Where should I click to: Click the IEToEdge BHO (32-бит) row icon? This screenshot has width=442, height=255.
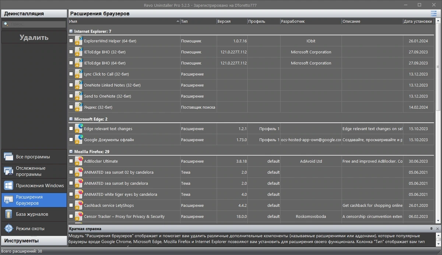pos(79,52)
